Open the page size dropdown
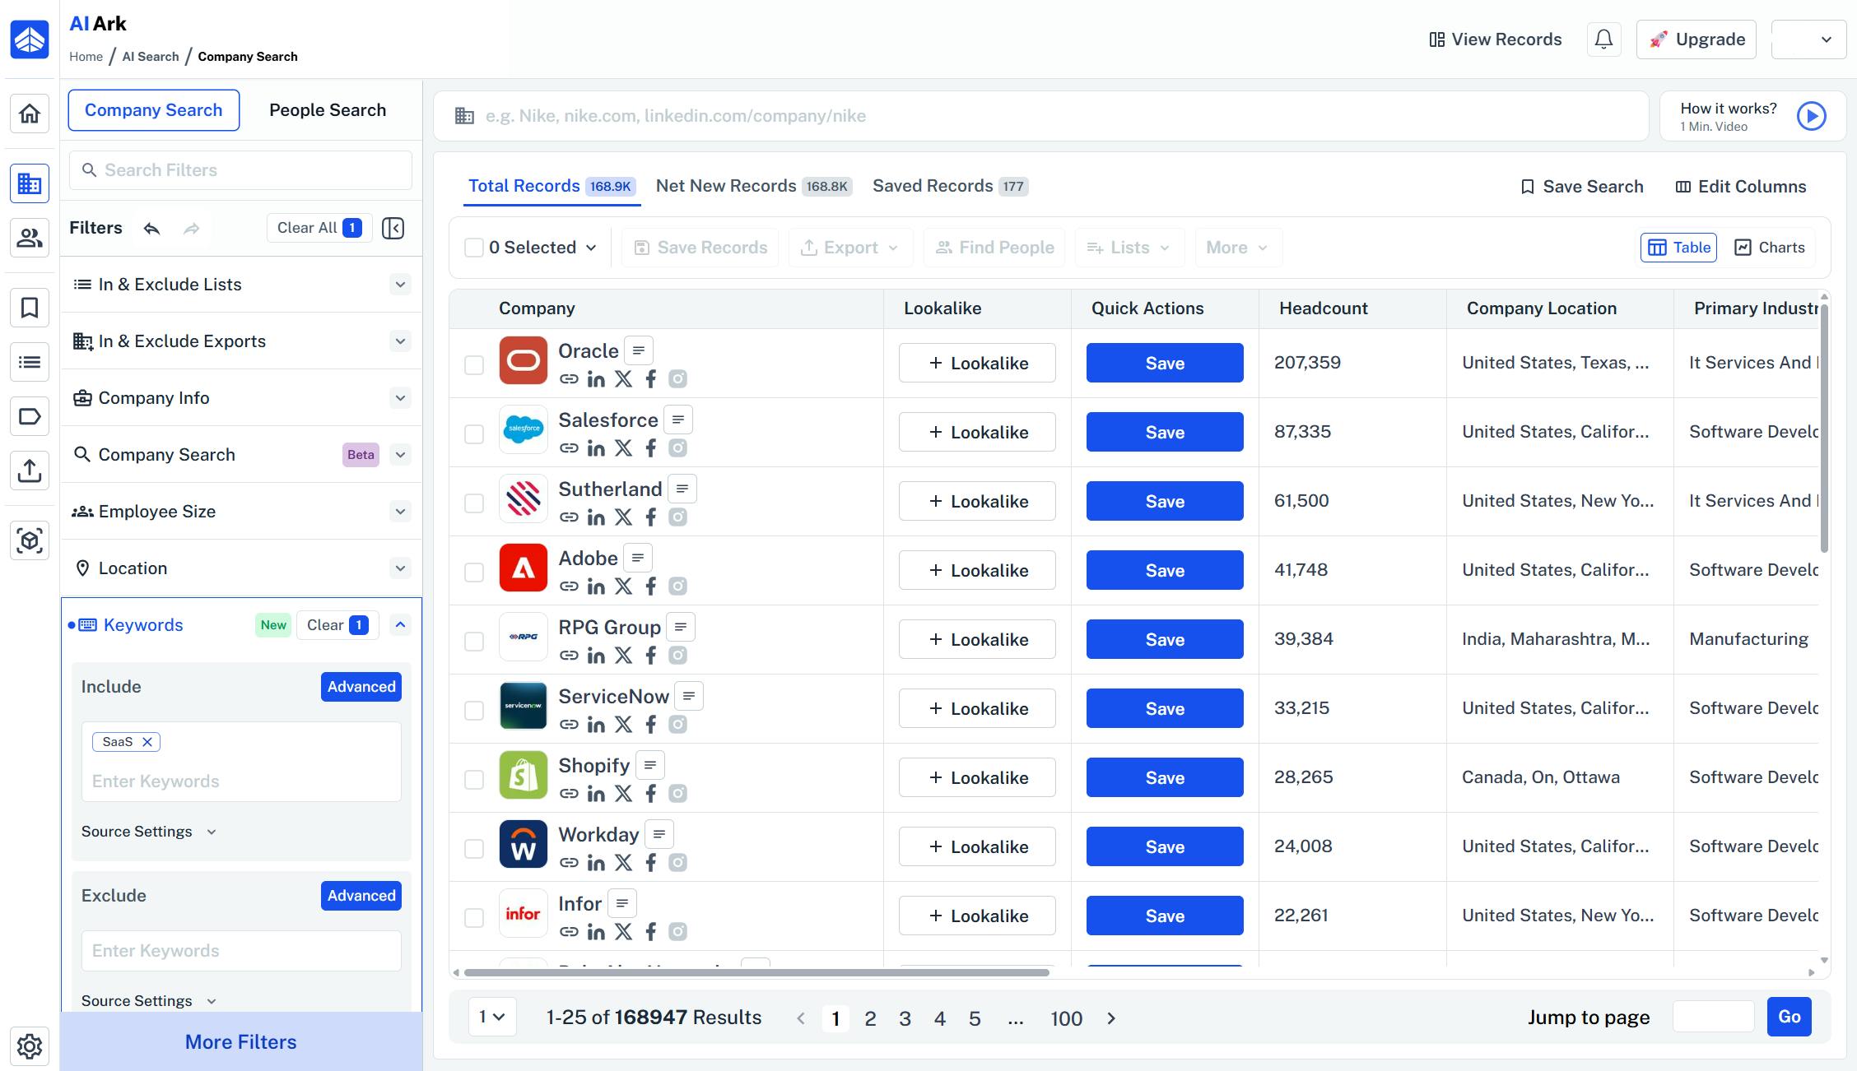 [x=492, y=1018]
